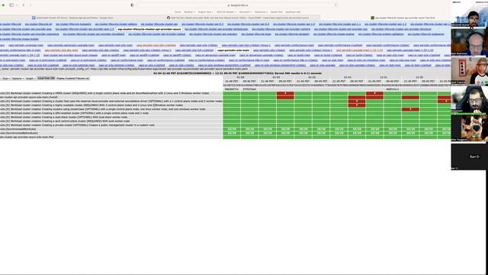Open sig-cluster-lifecycle-all dashboard link

coord(39,24)
